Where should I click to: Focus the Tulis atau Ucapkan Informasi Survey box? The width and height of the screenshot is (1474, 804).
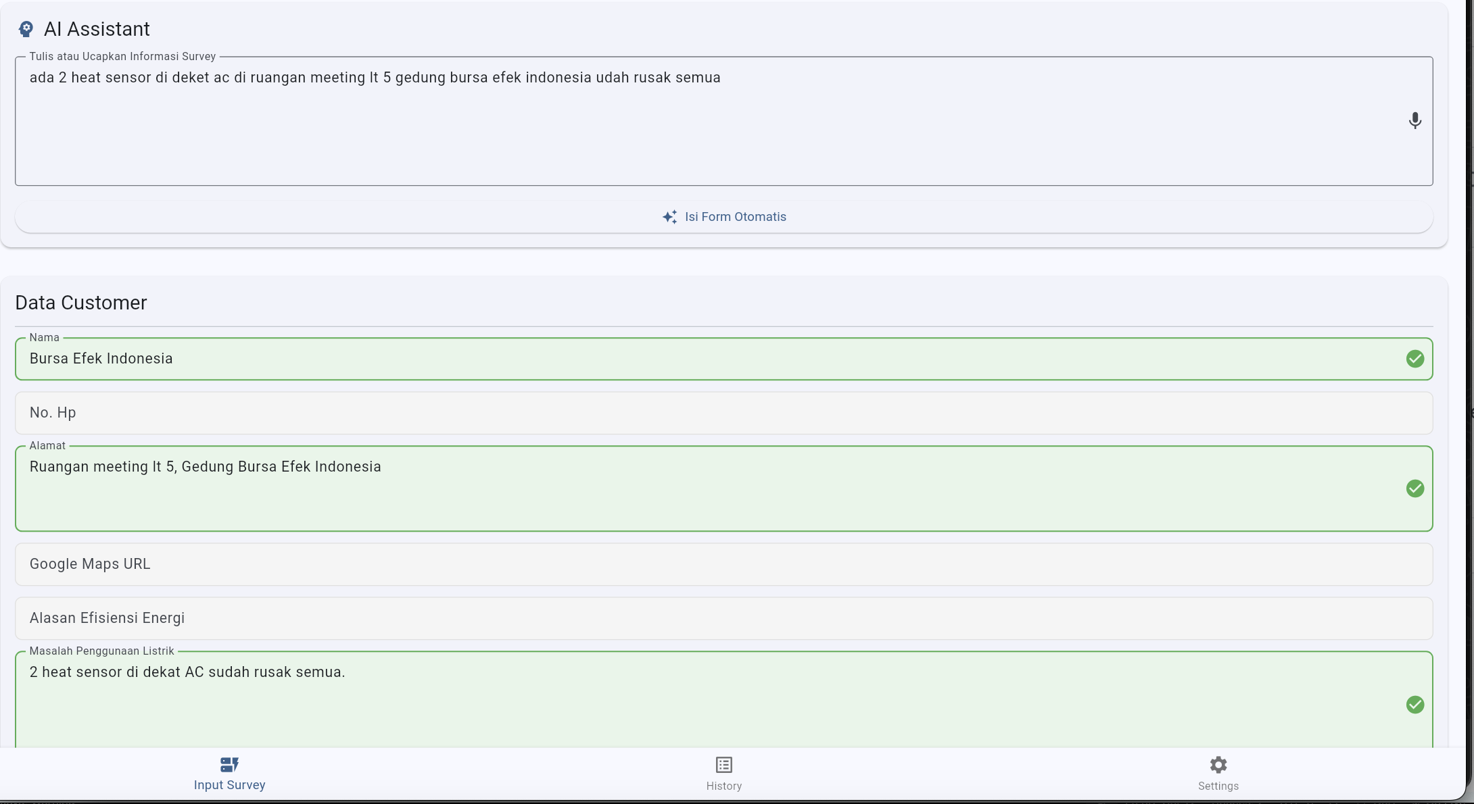click(723, 121)
